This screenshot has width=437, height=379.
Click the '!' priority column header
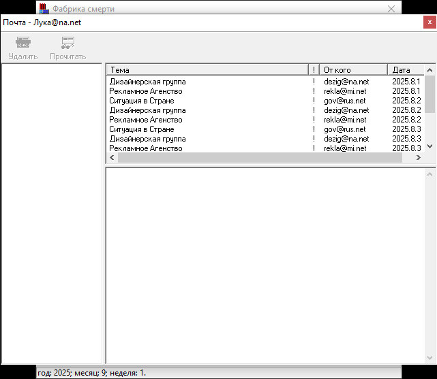(x=314, y=70)
